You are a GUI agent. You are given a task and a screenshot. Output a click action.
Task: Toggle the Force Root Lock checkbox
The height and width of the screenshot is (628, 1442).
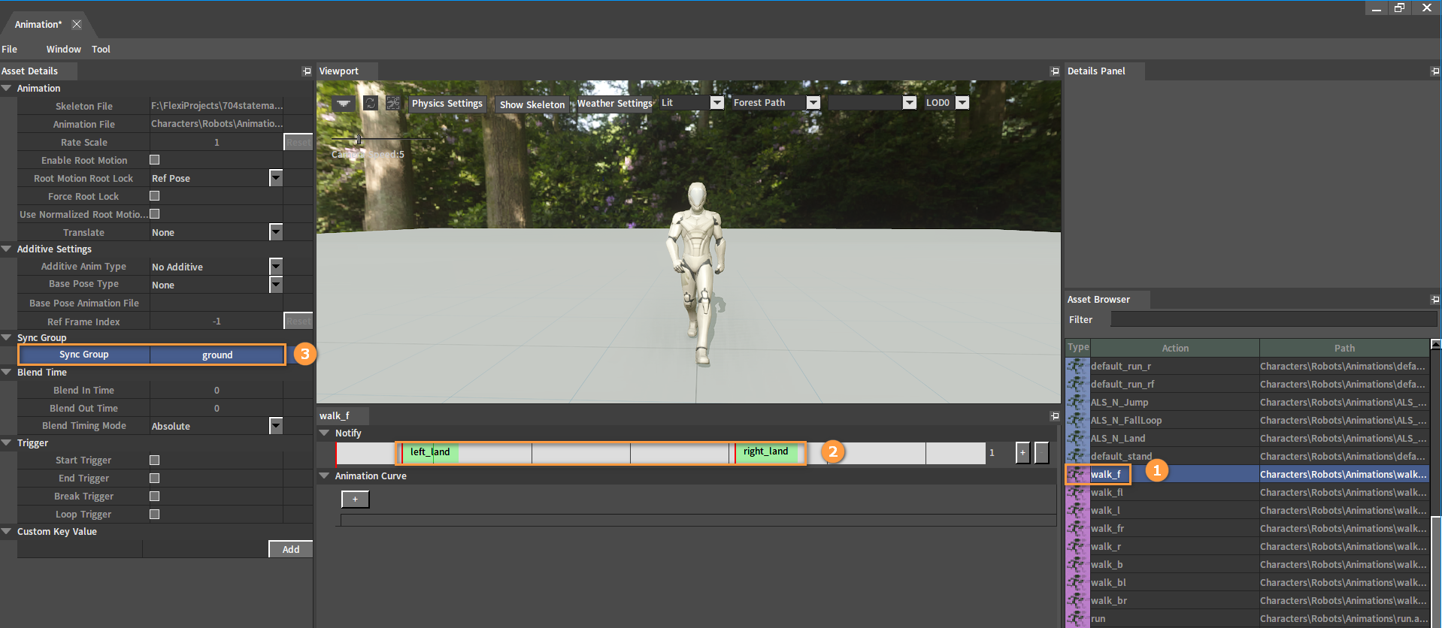(x=155, y=196)
